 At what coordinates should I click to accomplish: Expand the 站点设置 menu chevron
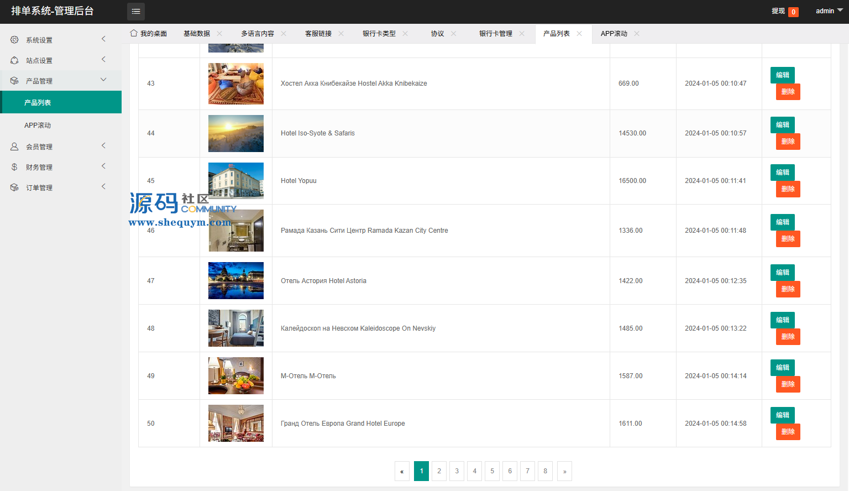[103, 59]
